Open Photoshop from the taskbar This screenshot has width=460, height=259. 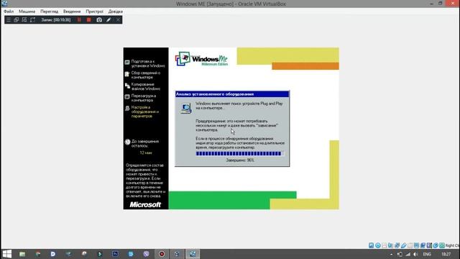pyautogui.click(x=115, y=254)
